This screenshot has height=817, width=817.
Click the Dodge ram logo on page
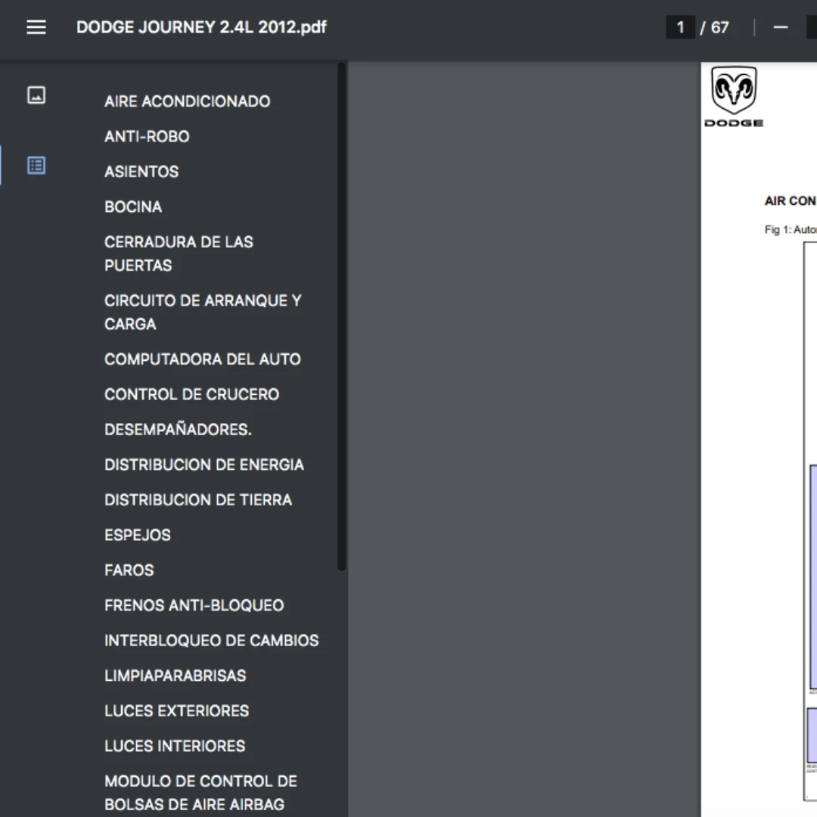[734, 96]
